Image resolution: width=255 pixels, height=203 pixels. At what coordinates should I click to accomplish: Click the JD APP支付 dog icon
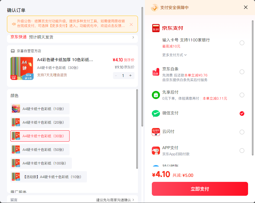[x=156, y=151]
